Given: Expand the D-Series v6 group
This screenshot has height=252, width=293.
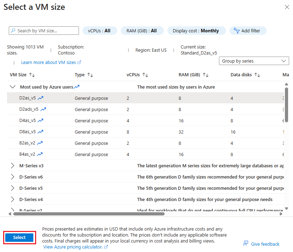Looking at the screenshot, I should point(12,177).
